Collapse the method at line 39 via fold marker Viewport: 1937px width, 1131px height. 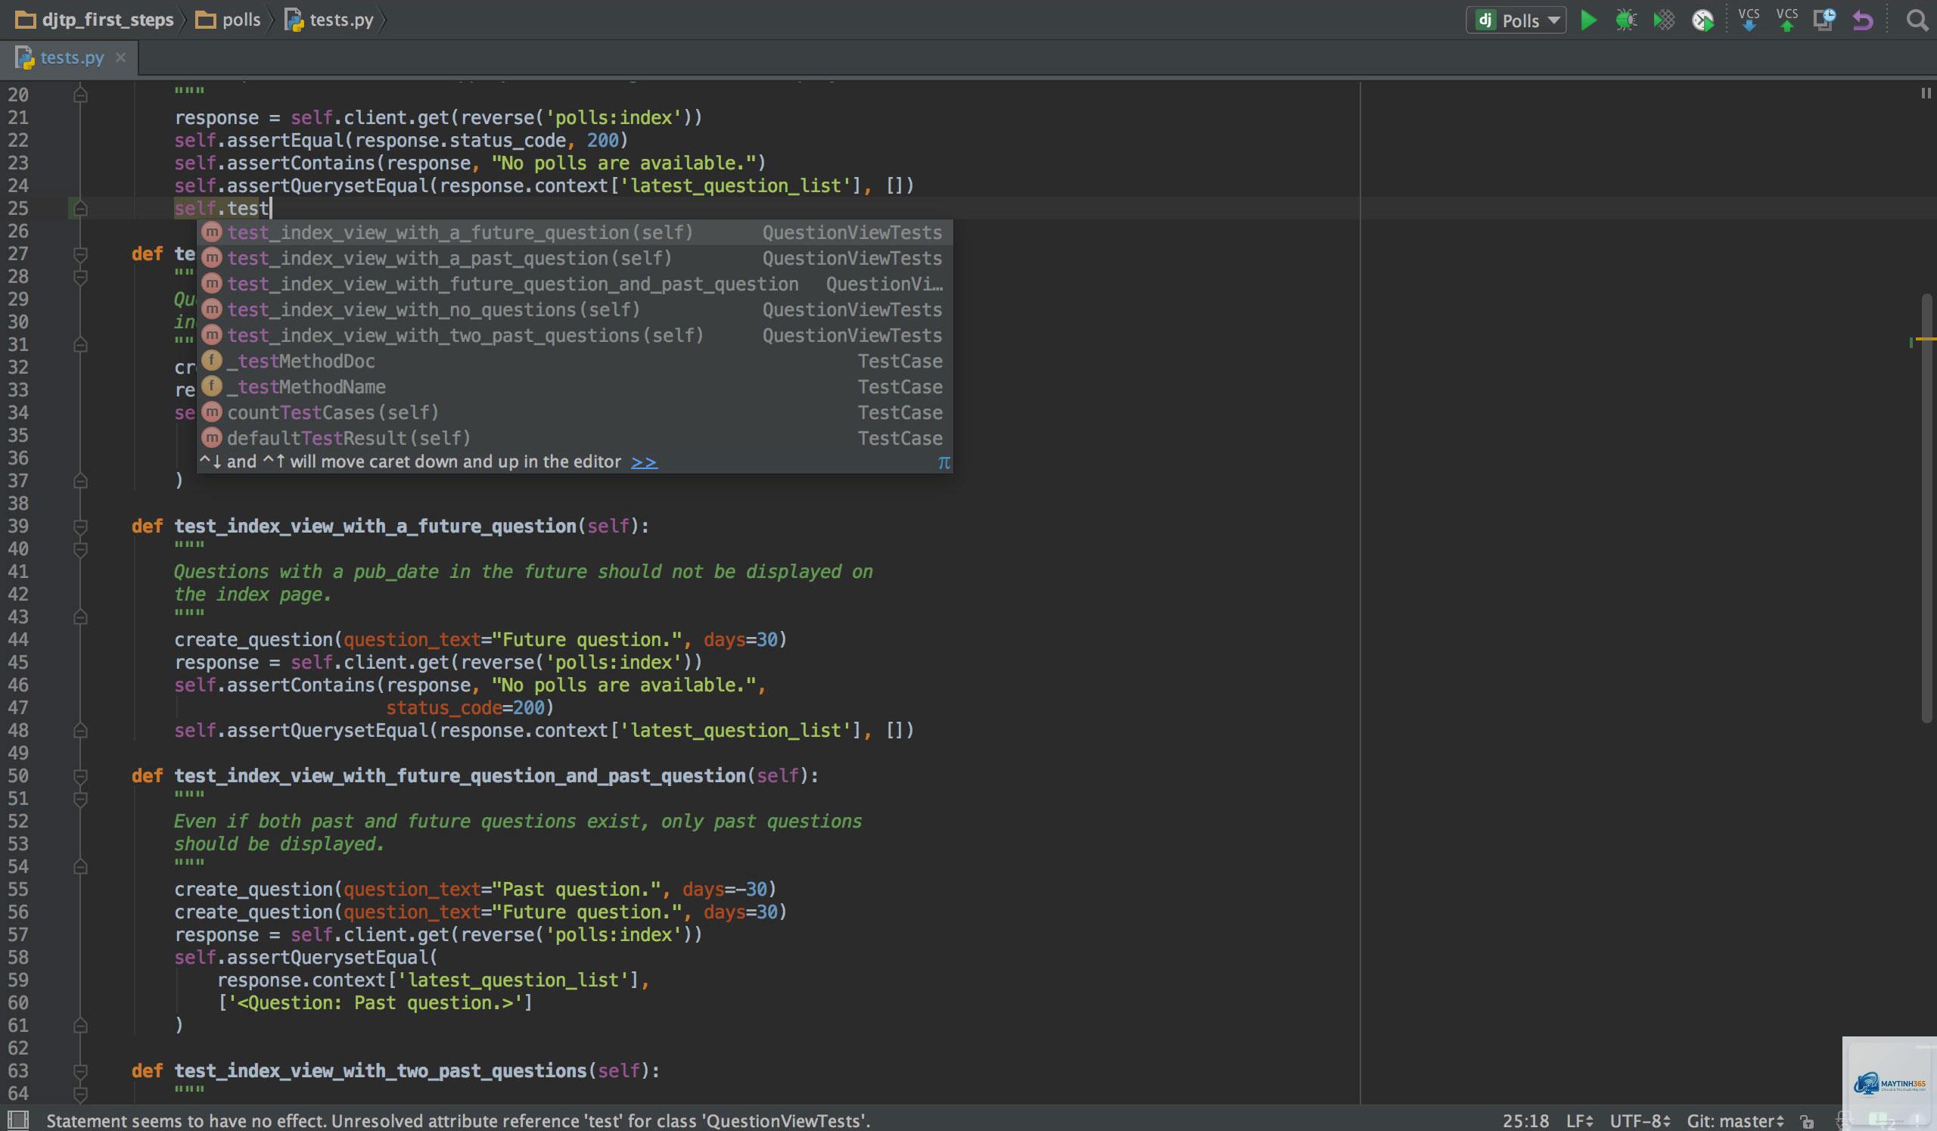click(x=80, y=527)
